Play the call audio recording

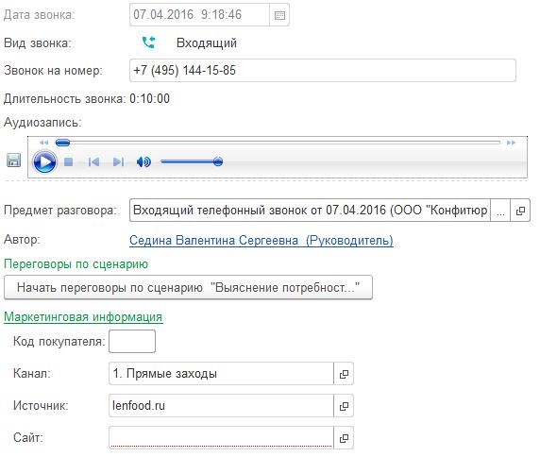[44, 161]
